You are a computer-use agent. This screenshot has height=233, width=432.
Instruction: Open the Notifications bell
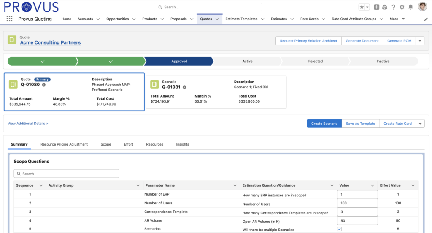click(410, 7)
